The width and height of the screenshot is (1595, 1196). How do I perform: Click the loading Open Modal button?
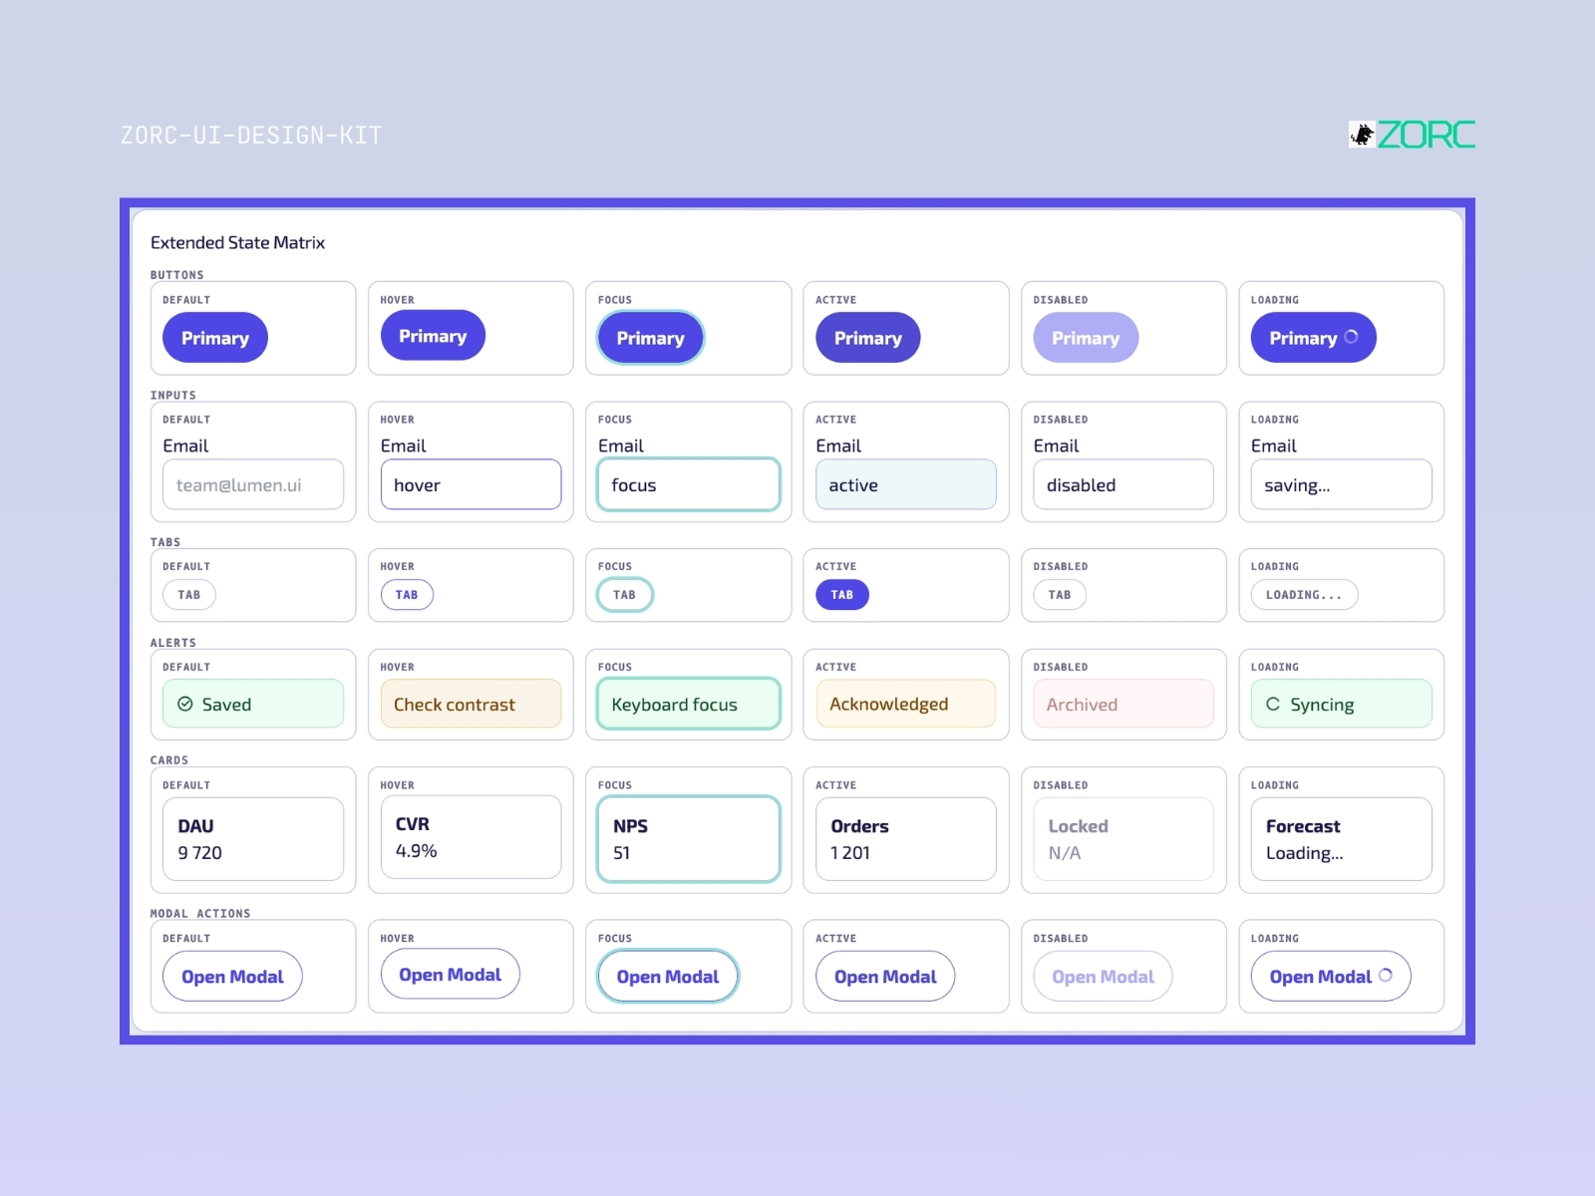click(x=1331, y=977)
